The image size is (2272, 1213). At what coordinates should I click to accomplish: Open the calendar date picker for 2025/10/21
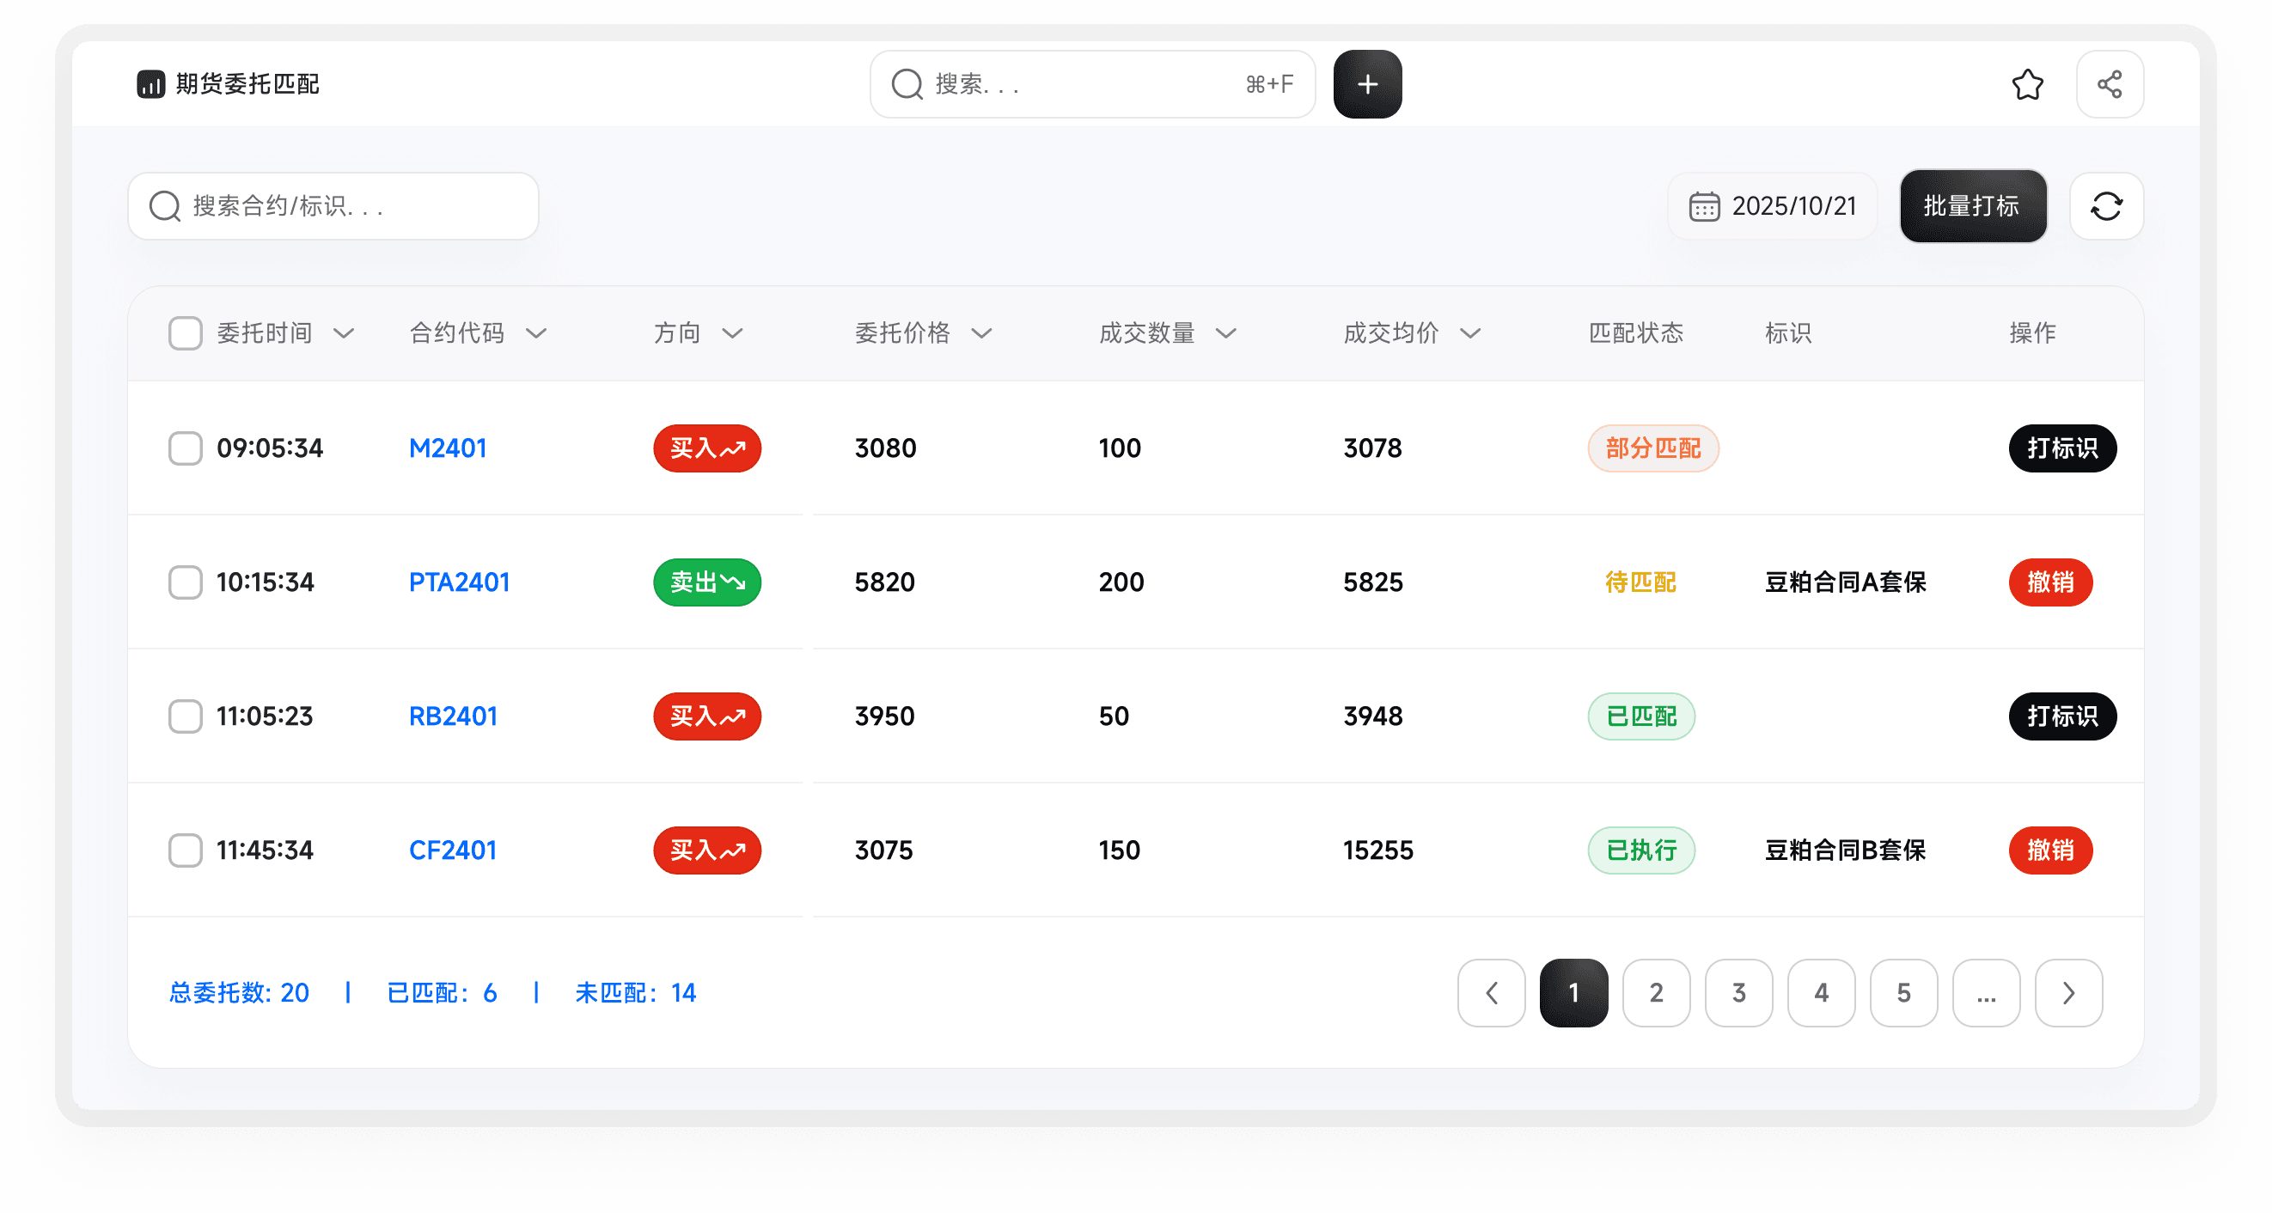(1705, 205)
